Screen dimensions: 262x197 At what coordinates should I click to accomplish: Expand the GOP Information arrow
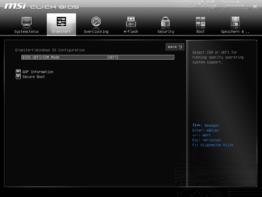(18, 72)
